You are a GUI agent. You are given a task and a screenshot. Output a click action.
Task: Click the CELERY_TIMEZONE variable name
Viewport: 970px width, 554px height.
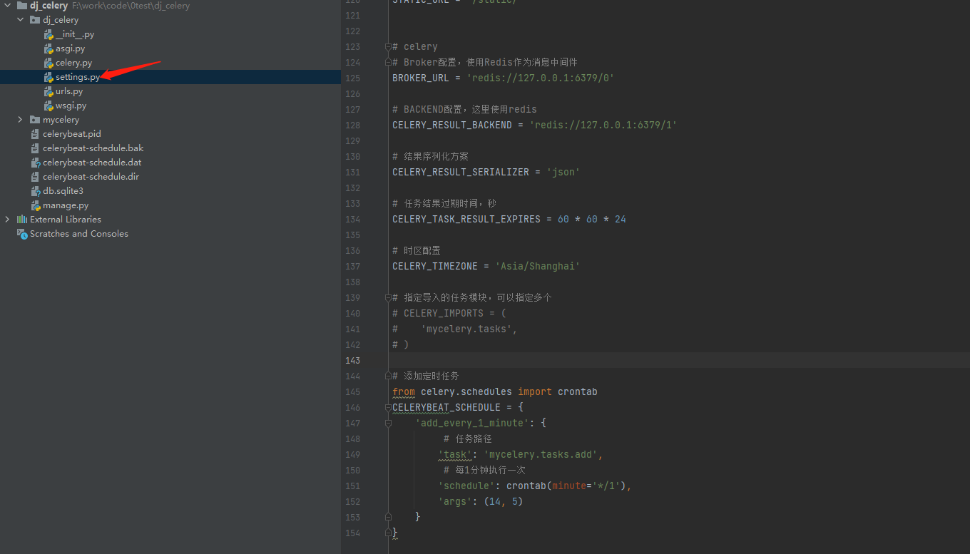coord(435,267)
